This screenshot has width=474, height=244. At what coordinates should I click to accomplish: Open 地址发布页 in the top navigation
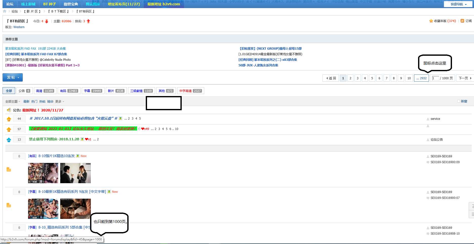[x=124, y=4]
